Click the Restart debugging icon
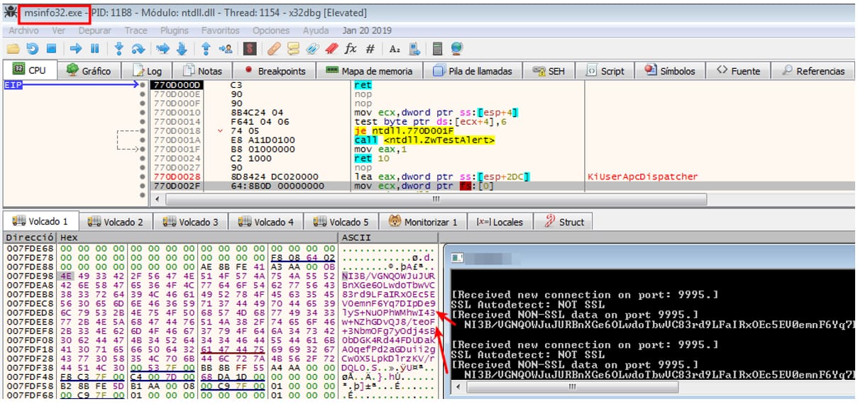Screen dimensions: 858x404 [33, 49]
